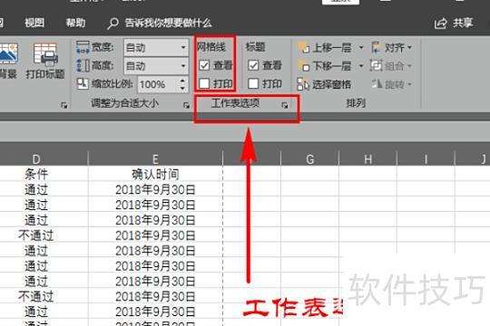Click the first 不通过 cell
490x326 pixels.
[36, 235]
